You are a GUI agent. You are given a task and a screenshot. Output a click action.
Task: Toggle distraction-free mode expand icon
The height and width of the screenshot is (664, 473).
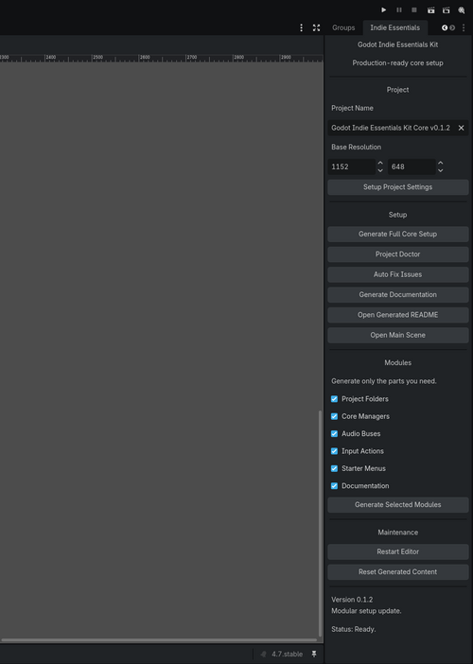click(316, 27)
